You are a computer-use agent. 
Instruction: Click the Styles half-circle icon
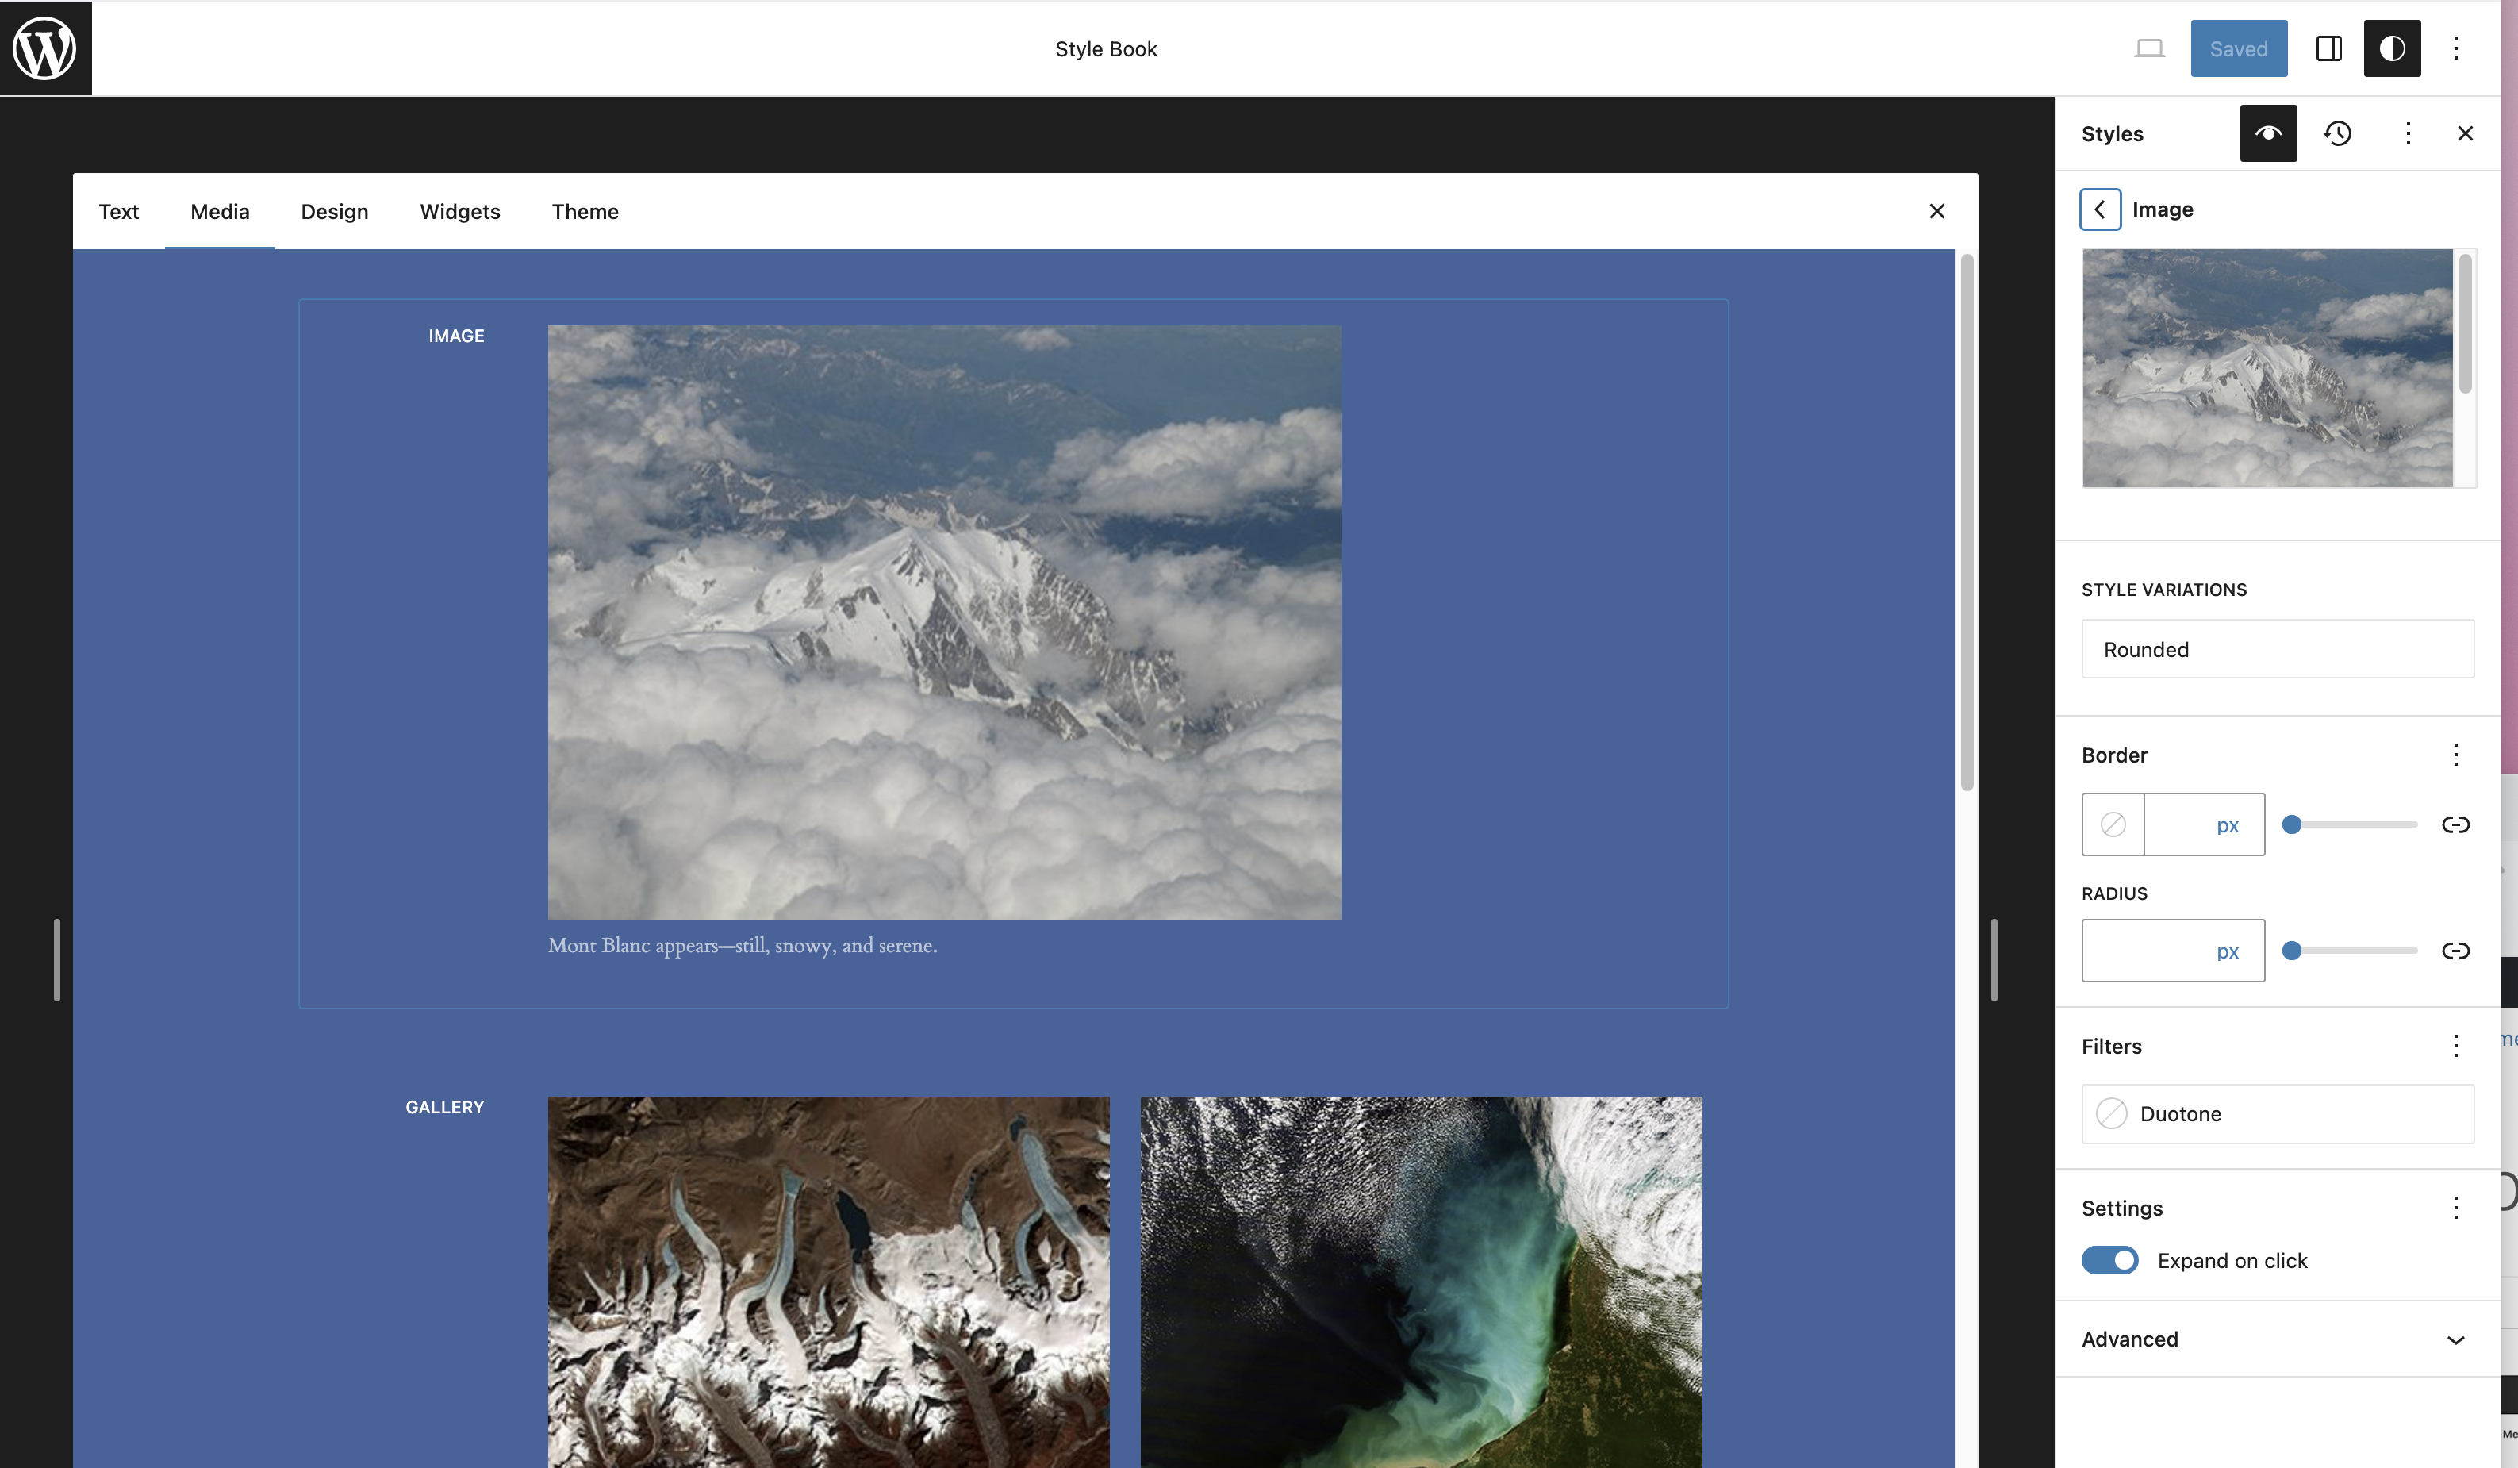click(2391, 48)
